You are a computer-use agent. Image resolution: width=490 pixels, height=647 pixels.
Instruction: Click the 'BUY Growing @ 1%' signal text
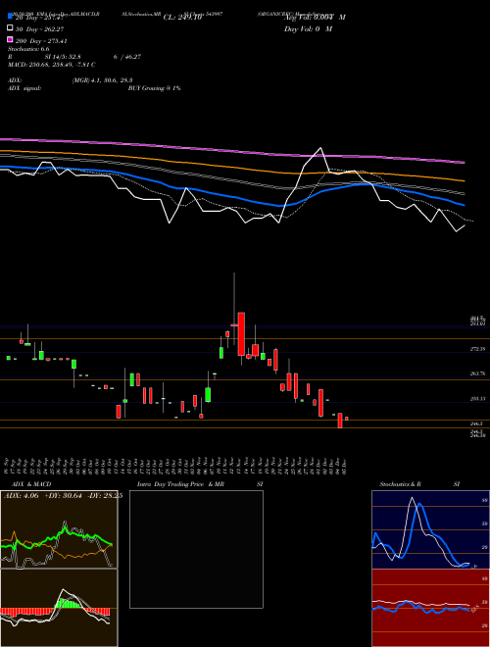click(x=154, y=88)
